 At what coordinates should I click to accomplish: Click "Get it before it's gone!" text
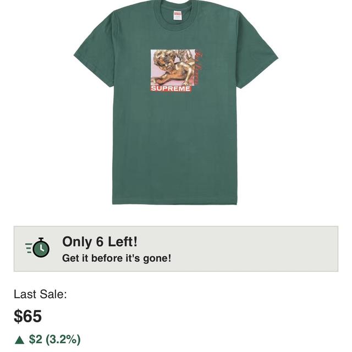coord(117,258)
